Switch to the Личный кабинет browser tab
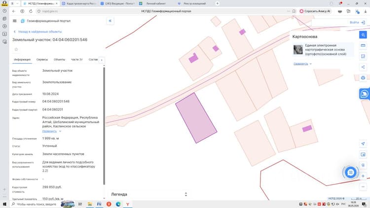This screenshot has width=370, height=208. click(x=156, y=3)
